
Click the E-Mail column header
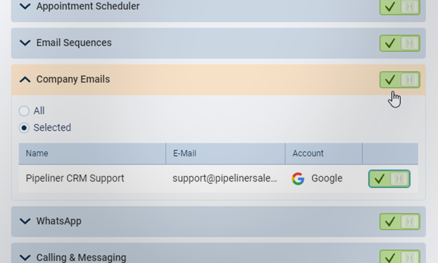pos(184,153)
